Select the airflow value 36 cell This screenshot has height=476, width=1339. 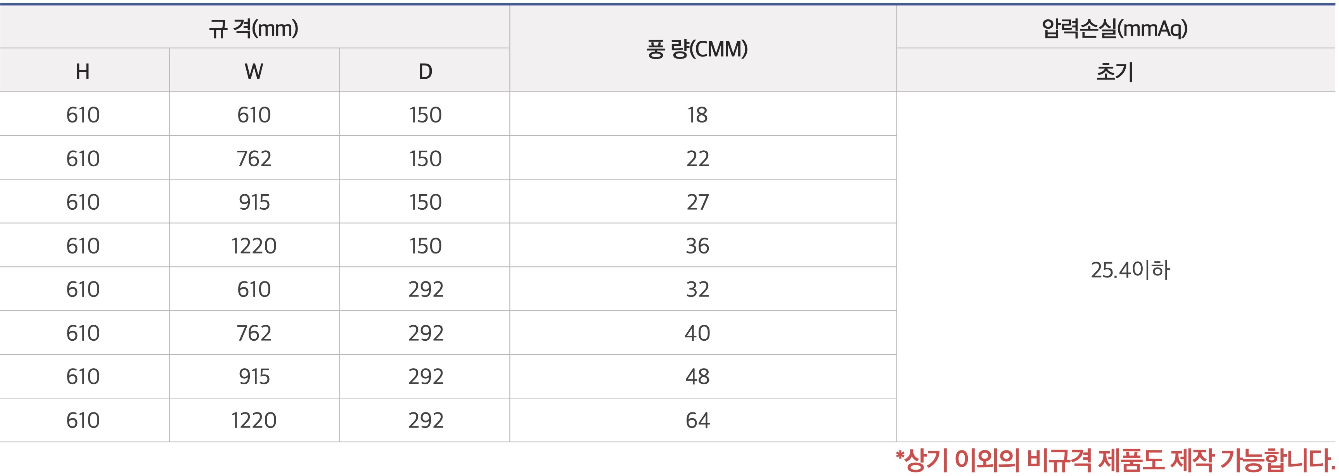pos(697,246)
